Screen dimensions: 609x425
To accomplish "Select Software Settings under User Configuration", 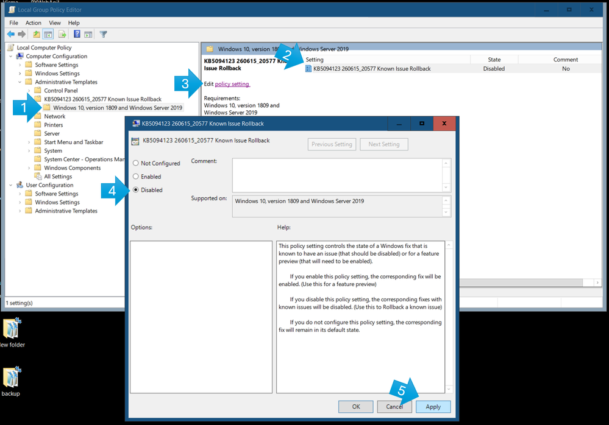I will [x=57, y=194].
